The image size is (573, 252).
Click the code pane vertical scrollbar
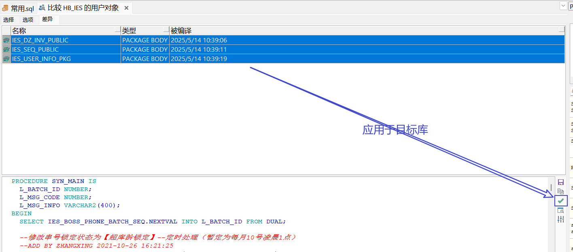[551, 214]
